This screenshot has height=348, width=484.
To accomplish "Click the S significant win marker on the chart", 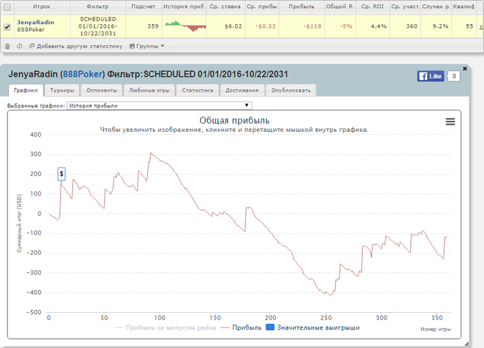I will [62, 174].
